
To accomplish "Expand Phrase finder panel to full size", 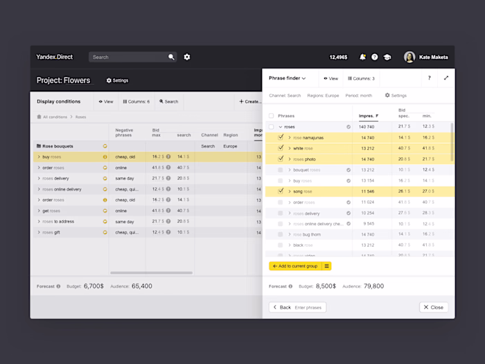I will [446, 78].
